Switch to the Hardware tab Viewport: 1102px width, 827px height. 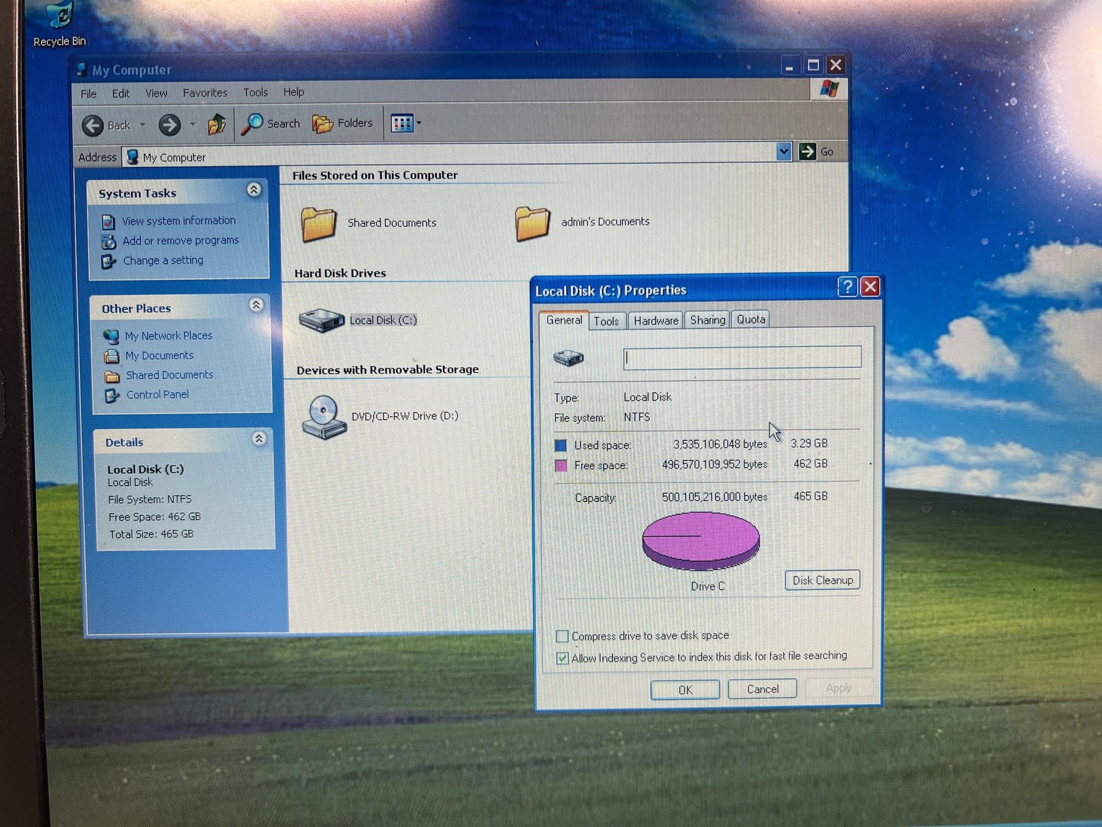[656, 320]
